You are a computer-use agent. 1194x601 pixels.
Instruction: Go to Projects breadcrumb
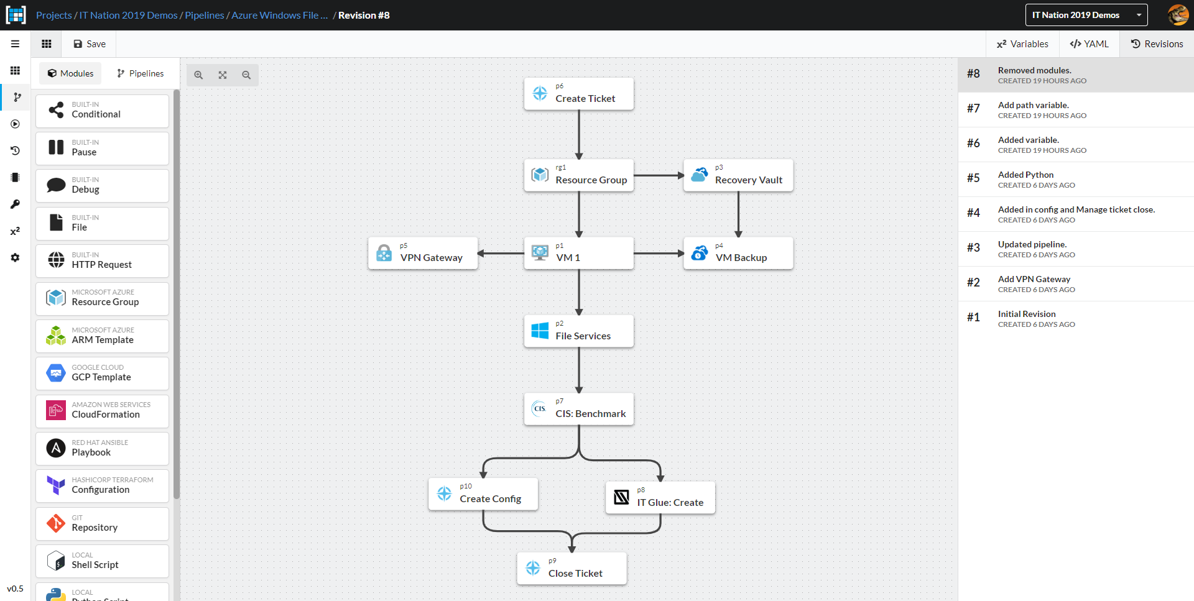tap(54, 15)
